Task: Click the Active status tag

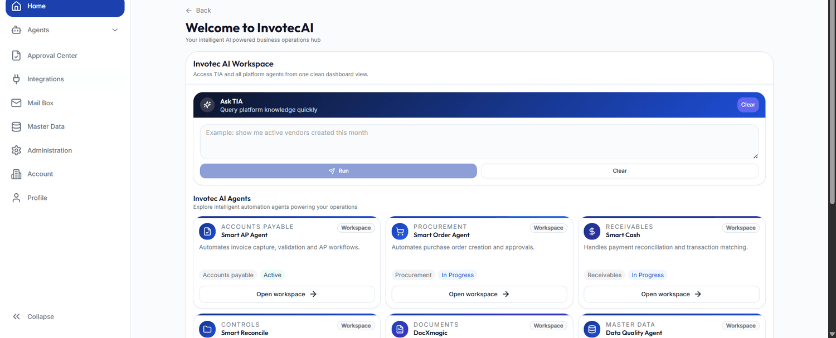Action: tap(273, 275)
